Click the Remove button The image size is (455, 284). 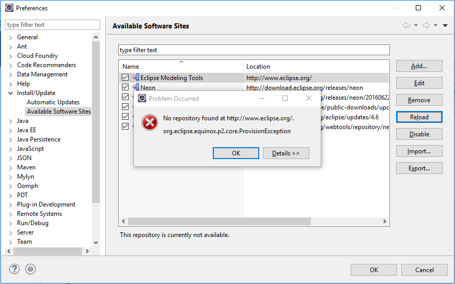click(419, 100)
